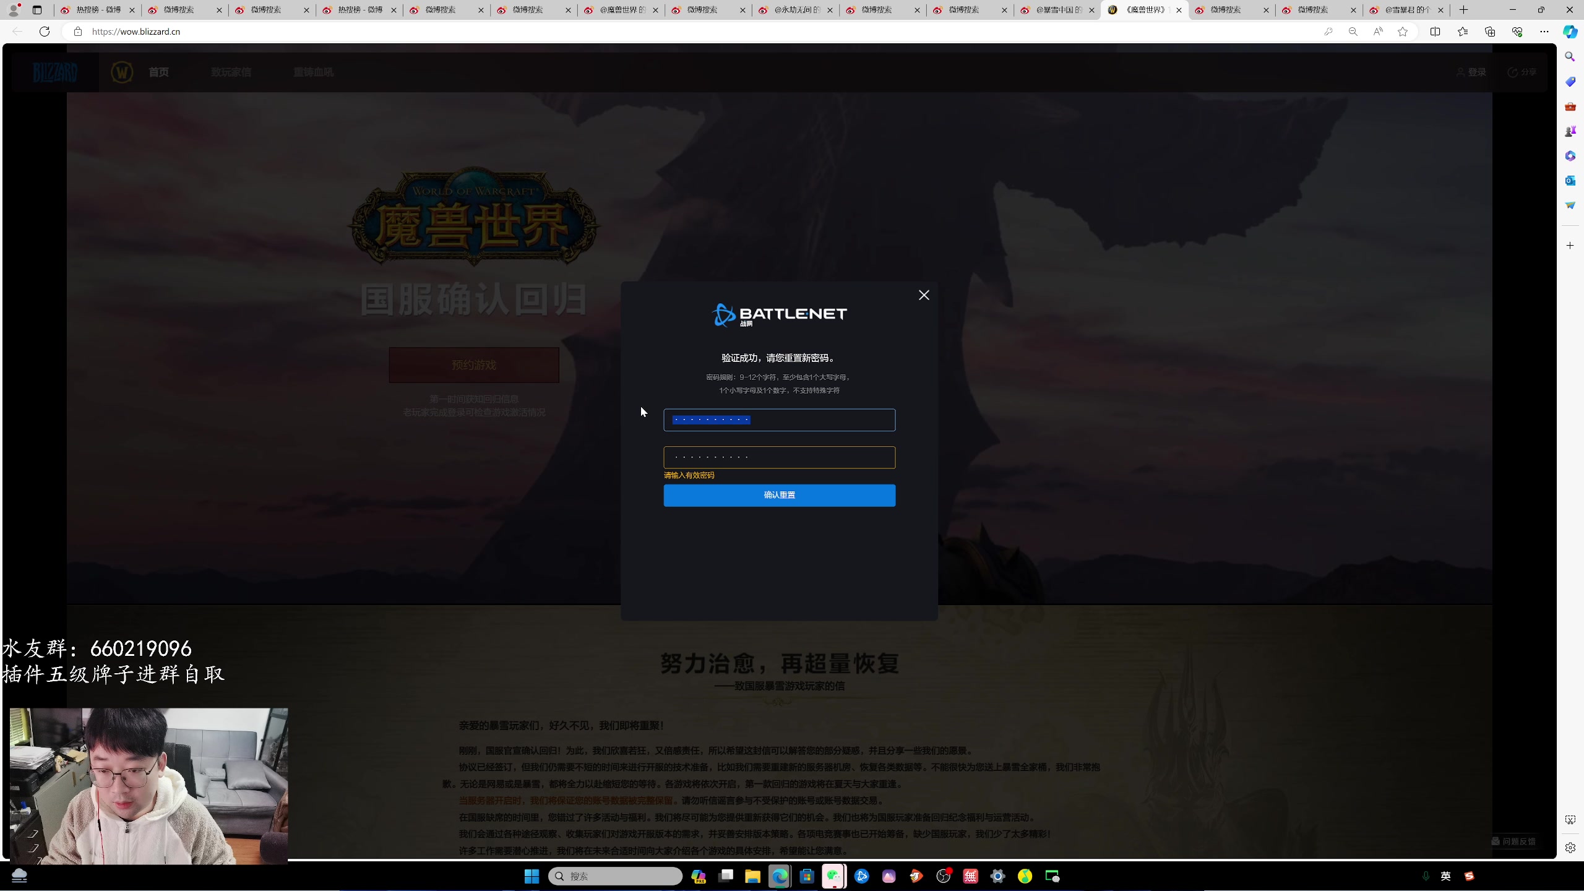Open Browser essentials heart icon
This screenshot has width=1584, height=891.
1517,32
